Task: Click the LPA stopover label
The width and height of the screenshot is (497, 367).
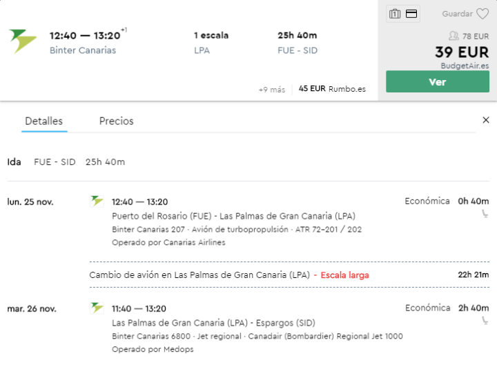Action: point(202,50)
